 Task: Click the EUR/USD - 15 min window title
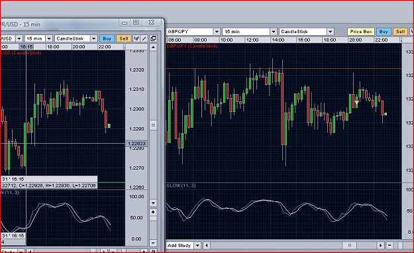pyautogui.click(x=21, y=25)
